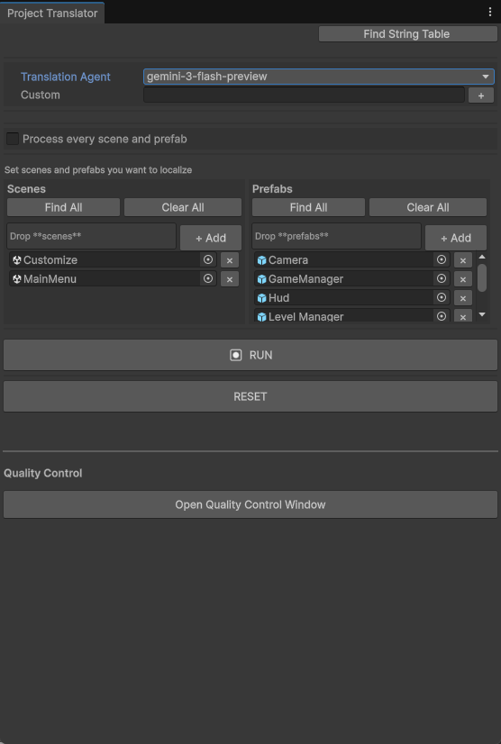501x744 pixels.
Task: Click the MainMenu scene asset icon
Action: 17,279
